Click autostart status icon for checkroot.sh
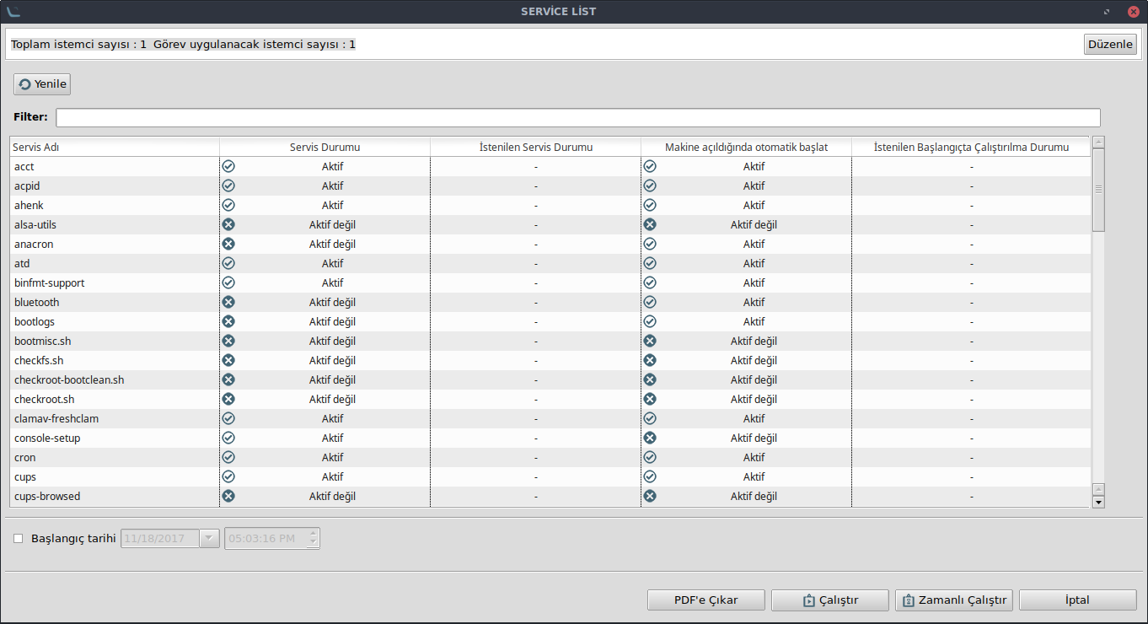 coord(650,399)
